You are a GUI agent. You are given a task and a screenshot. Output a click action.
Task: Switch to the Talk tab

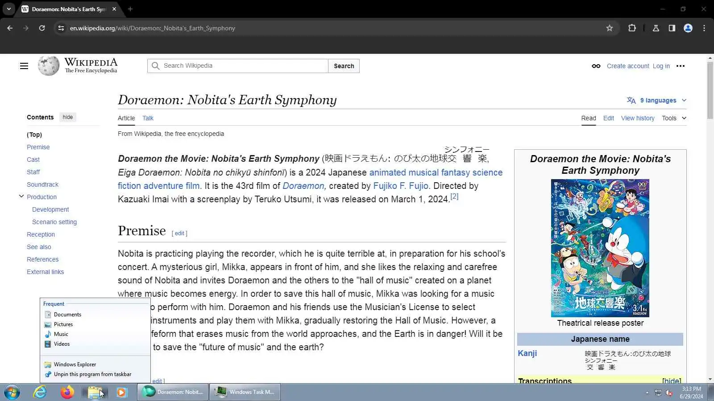(148, 118)
